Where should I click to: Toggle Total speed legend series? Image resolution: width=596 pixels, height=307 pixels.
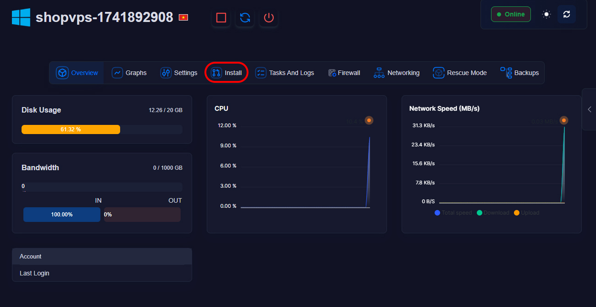tap(453, 213)
